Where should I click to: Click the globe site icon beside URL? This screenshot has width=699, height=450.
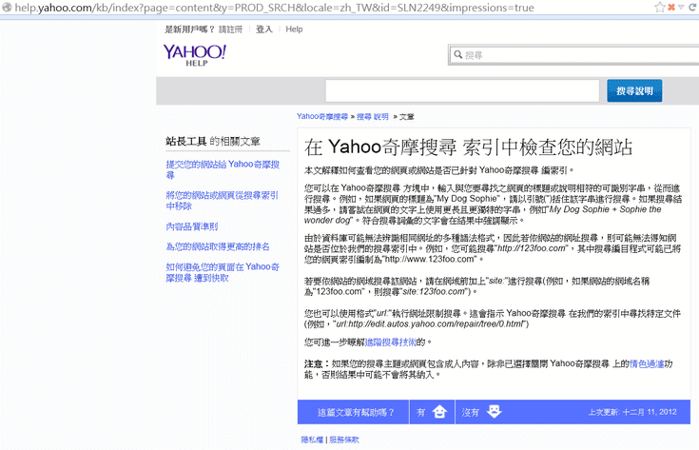[x=8, y=8]
